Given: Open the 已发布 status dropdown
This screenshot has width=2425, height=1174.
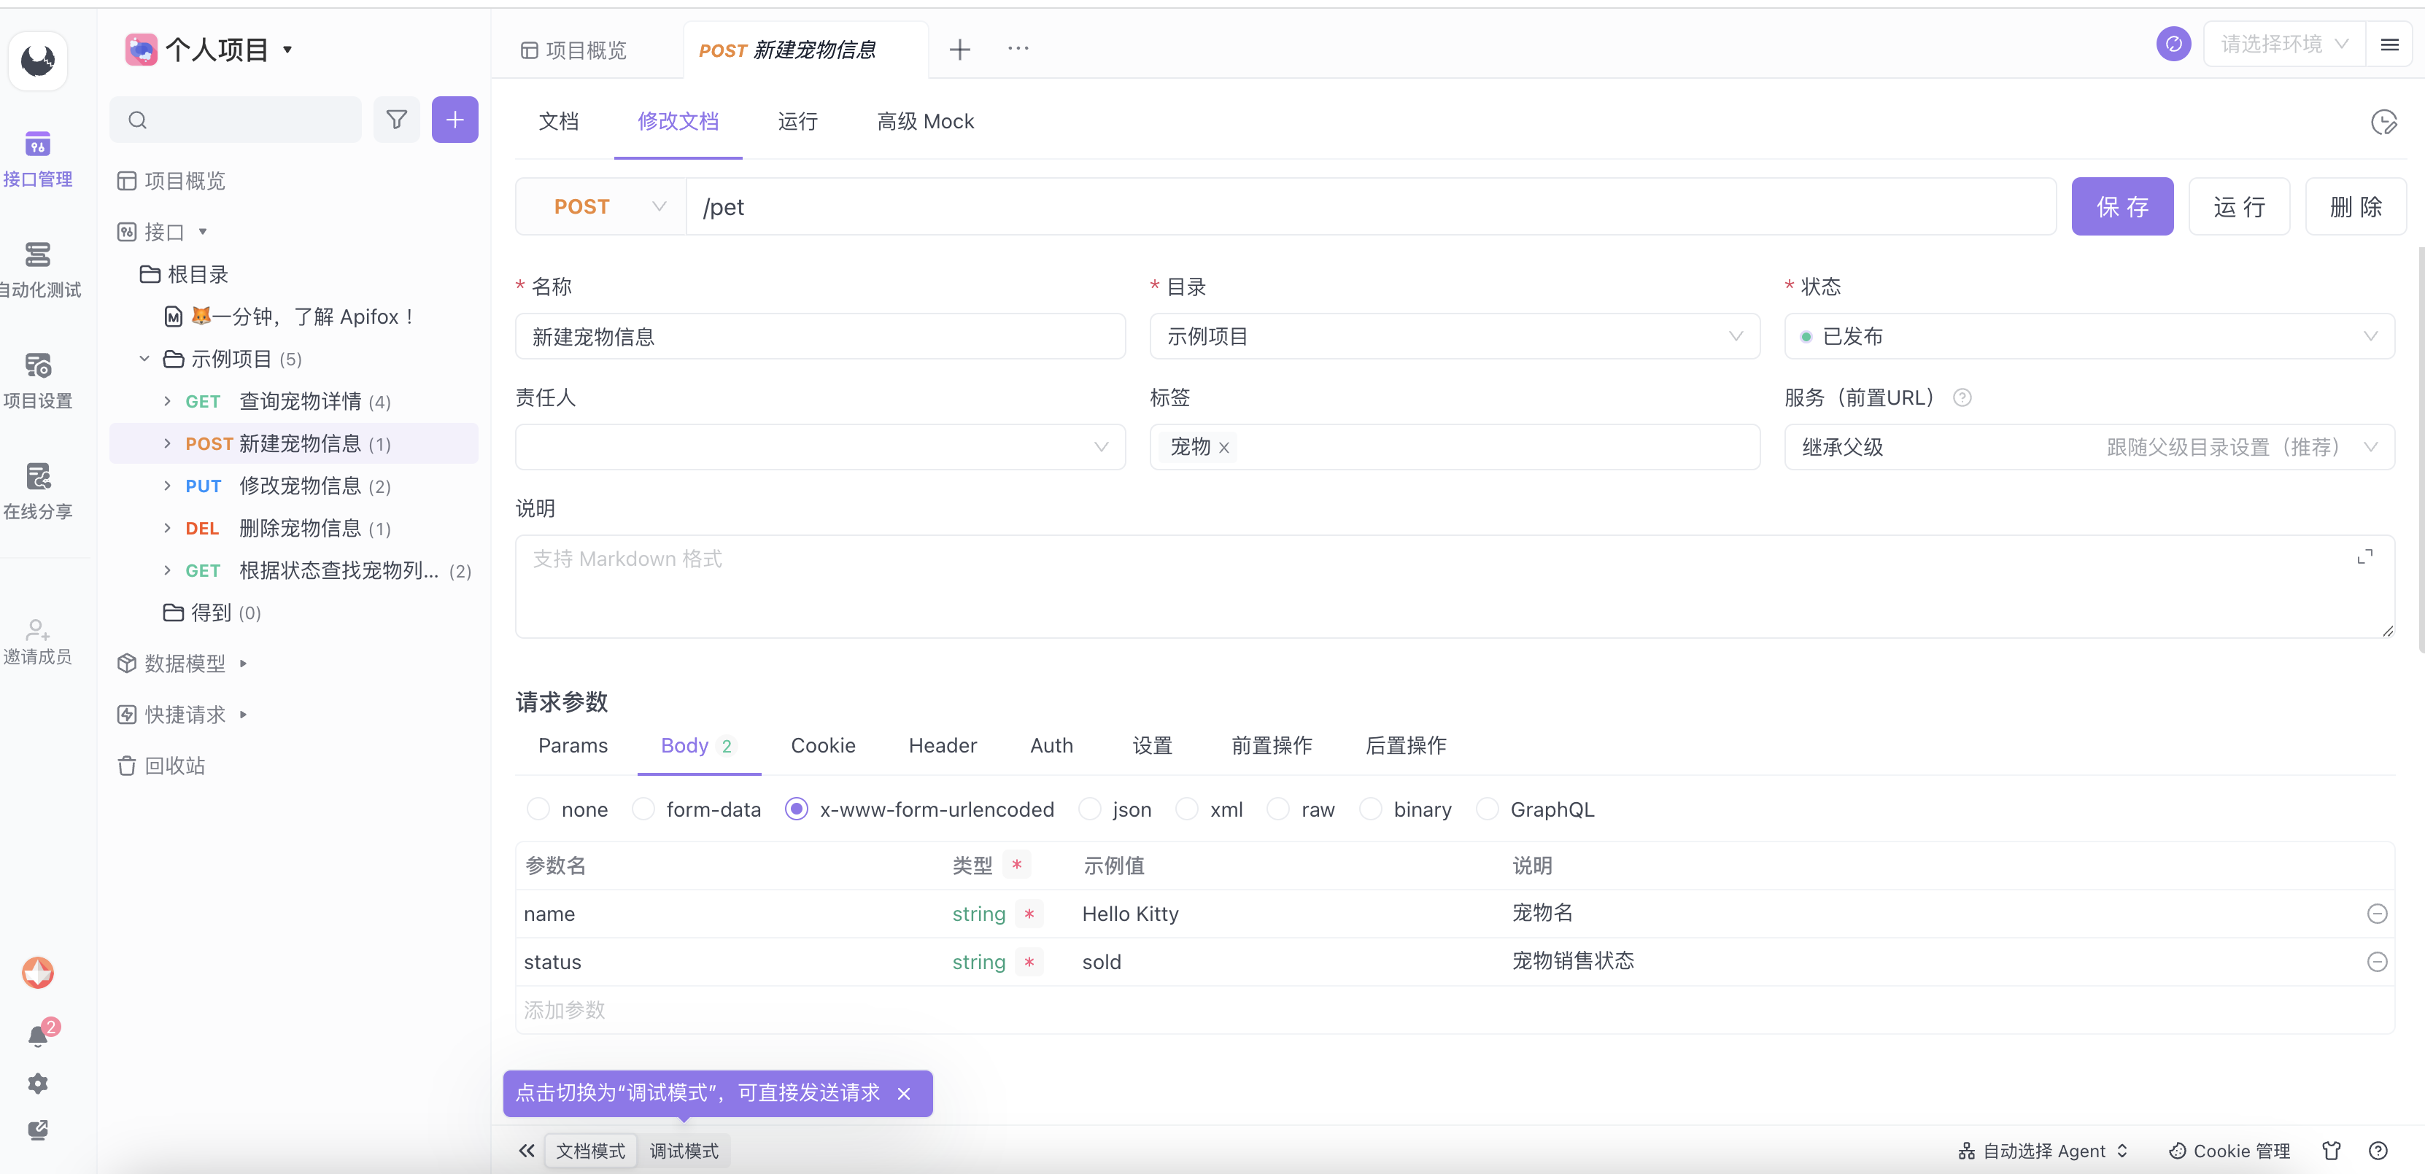Looking at the screenshot, I should point(2089,336).
